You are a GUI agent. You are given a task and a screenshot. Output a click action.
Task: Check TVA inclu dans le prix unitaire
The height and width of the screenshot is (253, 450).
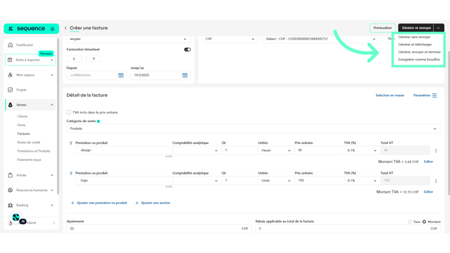point(69,112)
